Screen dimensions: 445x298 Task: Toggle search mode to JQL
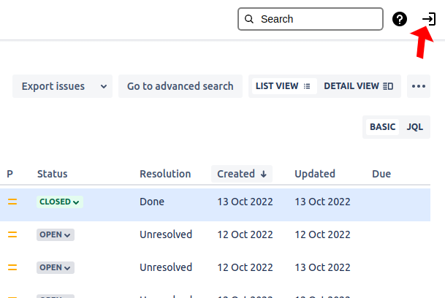click(x=415, y=127)
